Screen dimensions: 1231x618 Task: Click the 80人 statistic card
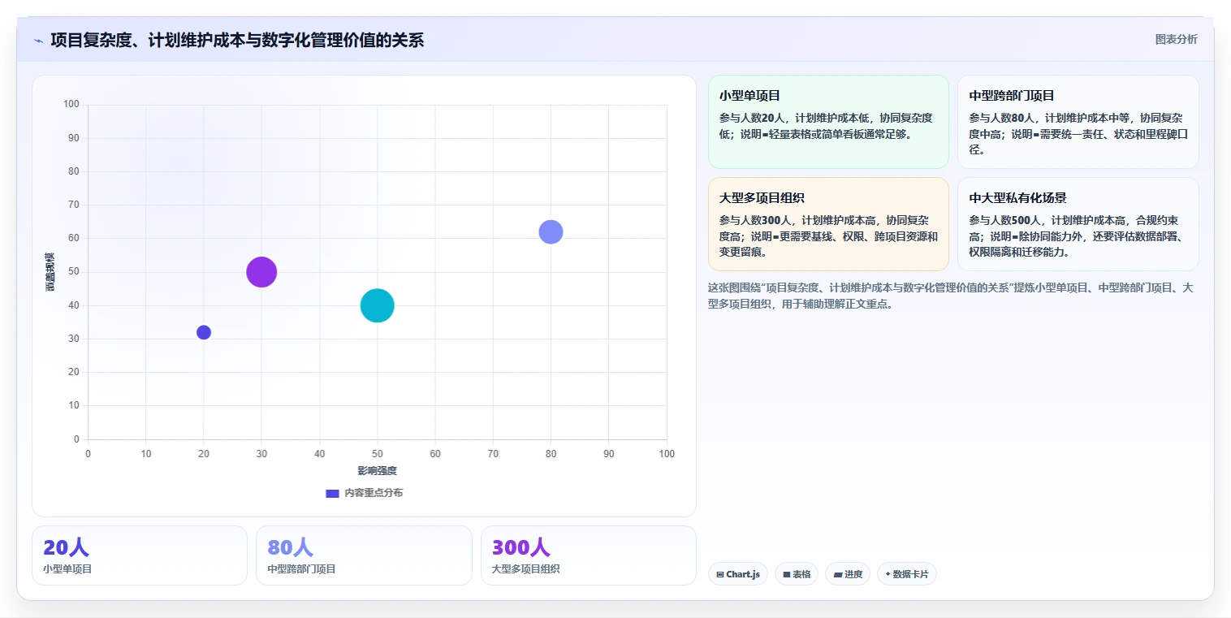364,555
